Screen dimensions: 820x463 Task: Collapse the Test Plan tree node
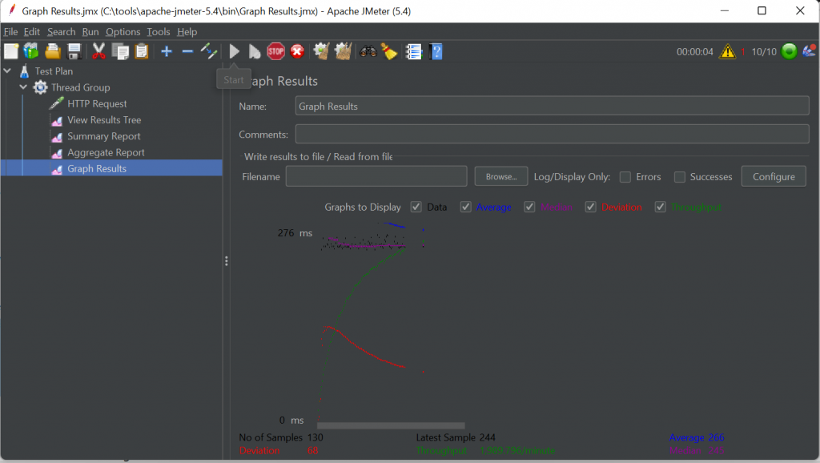click(8, 71)
